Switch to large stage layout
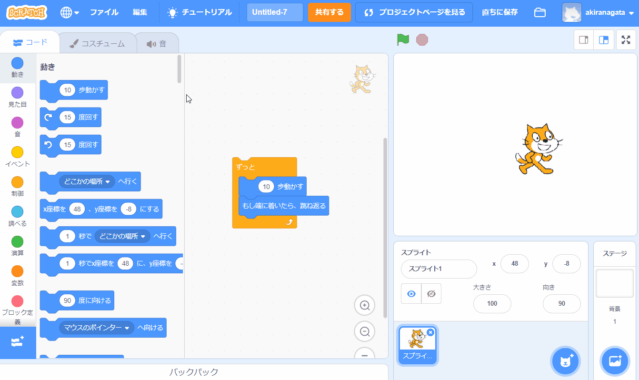 [x=603, y=40]
